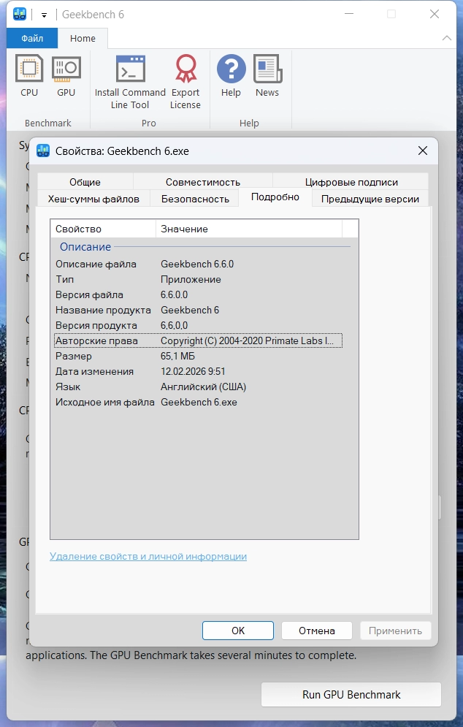Collapse the ribbon with chevron
463x727 pixels.
tap(447, 38)
